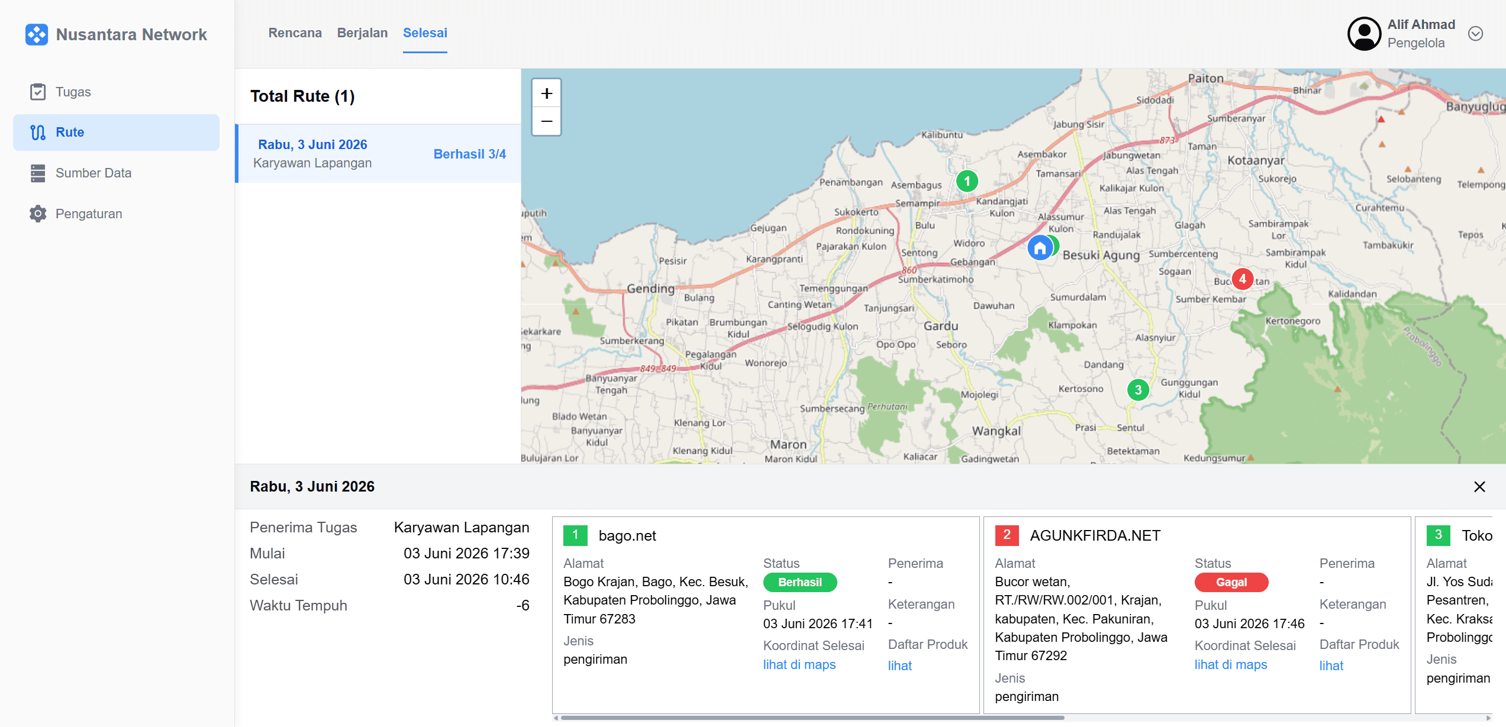Select route Rabu, 3 Juni 2026

pyautogui.click(x=379, y=154)
